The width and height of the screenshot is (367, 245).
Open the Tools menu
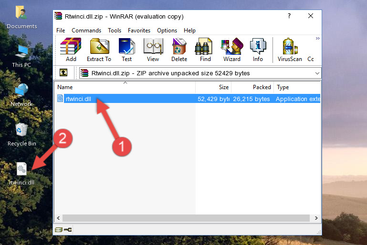coord(115,31)
